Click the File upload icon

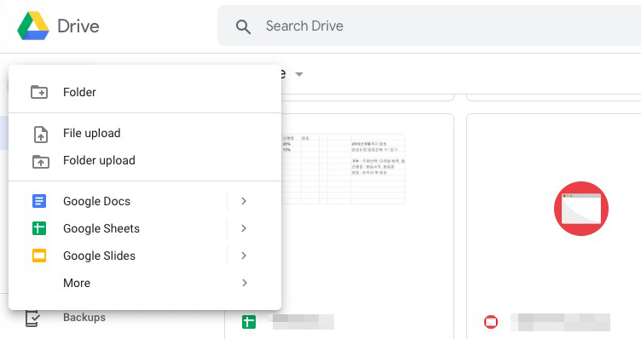point(40,135)
